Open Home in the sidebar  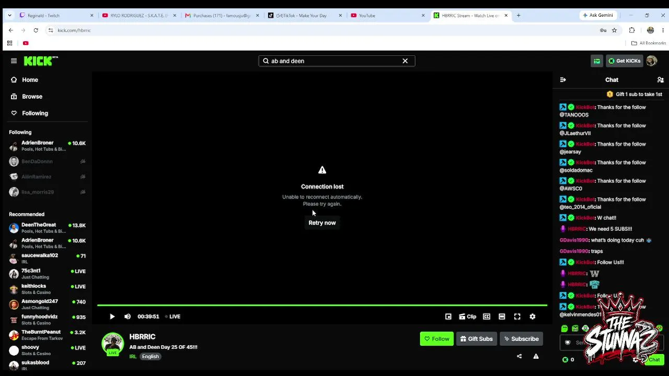click(30, 80)
